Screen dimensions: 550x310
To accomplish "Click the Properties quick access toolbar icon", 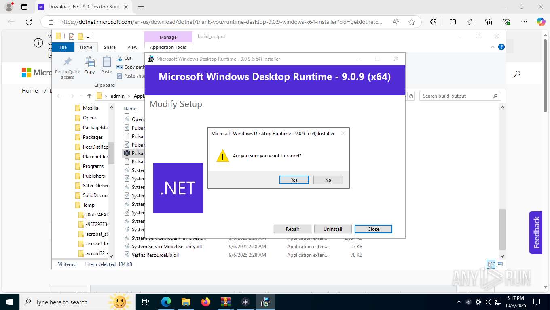I will pos(72,36).
